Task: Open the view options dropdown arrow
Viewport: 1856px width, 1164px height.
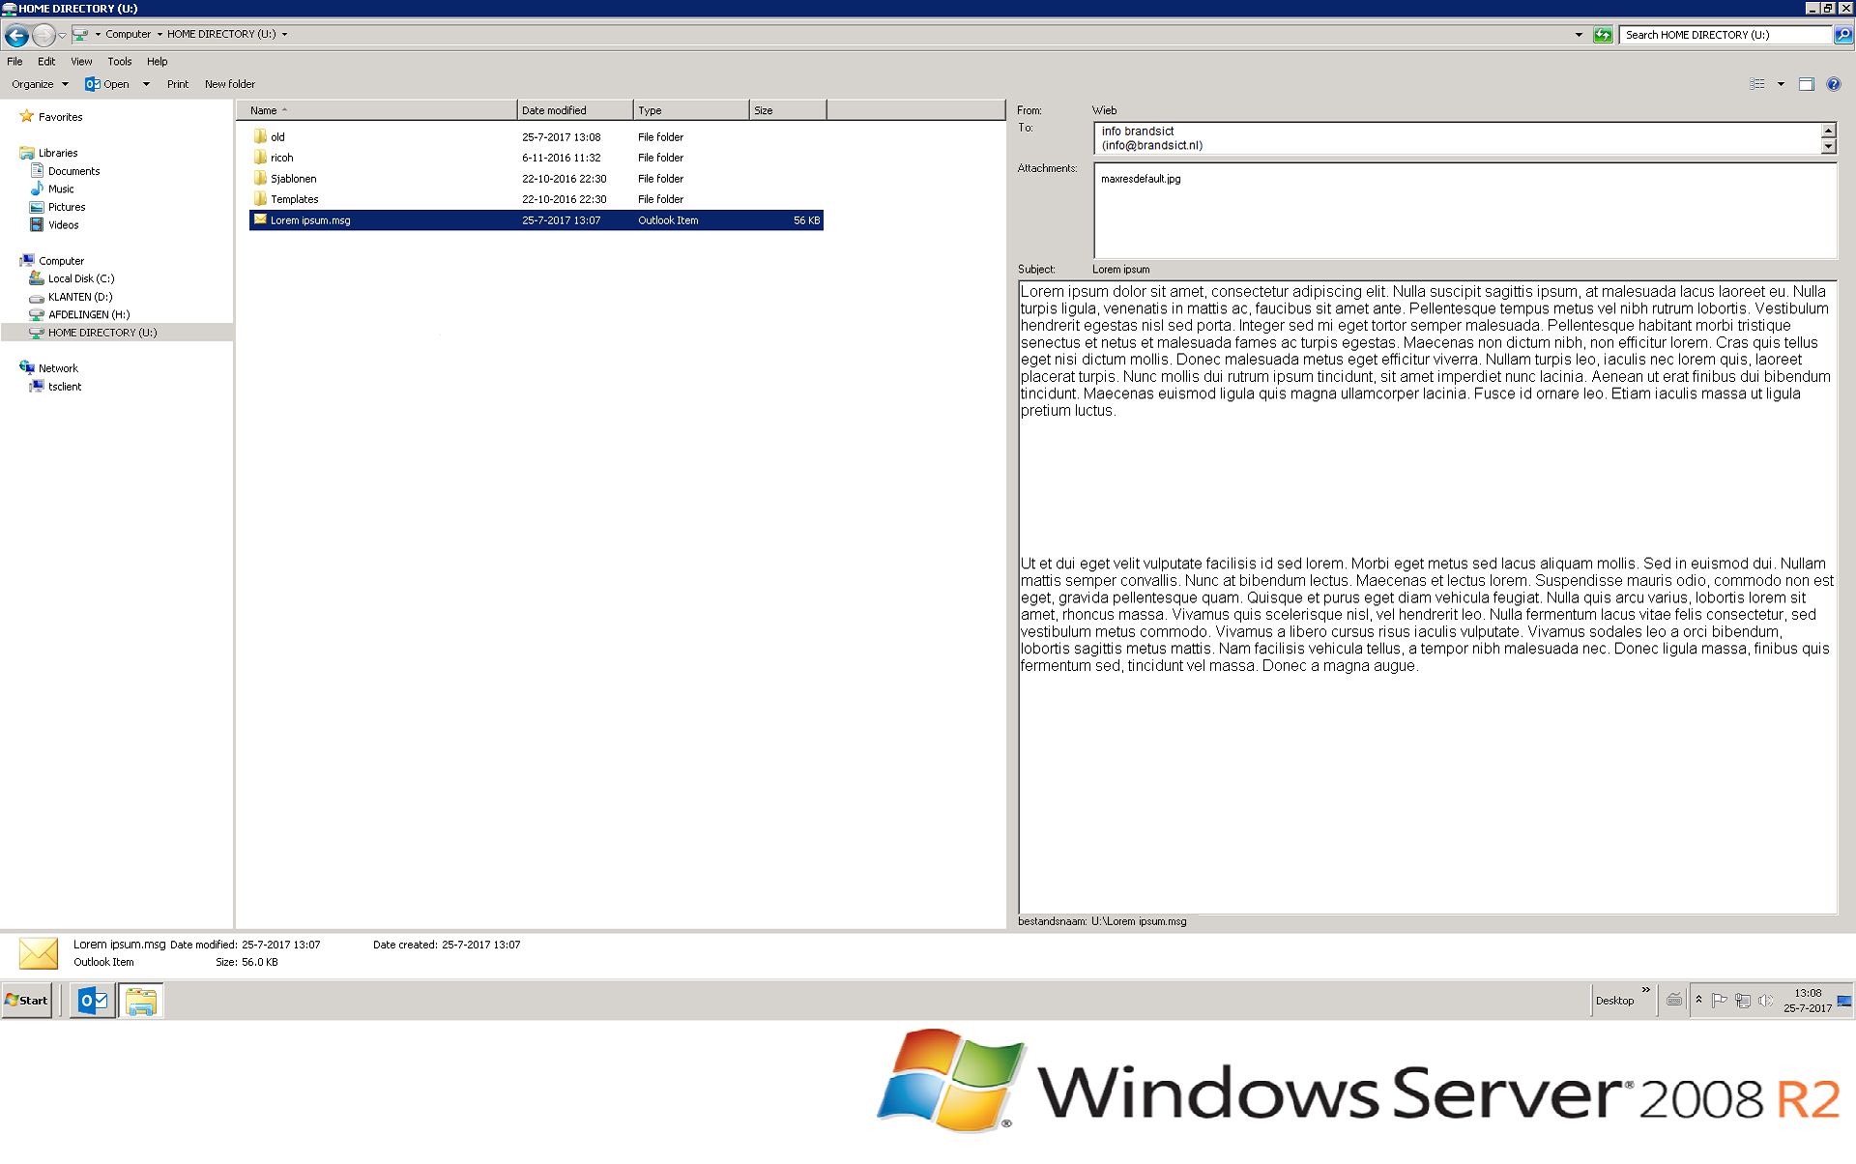Action: (1781, 84)
